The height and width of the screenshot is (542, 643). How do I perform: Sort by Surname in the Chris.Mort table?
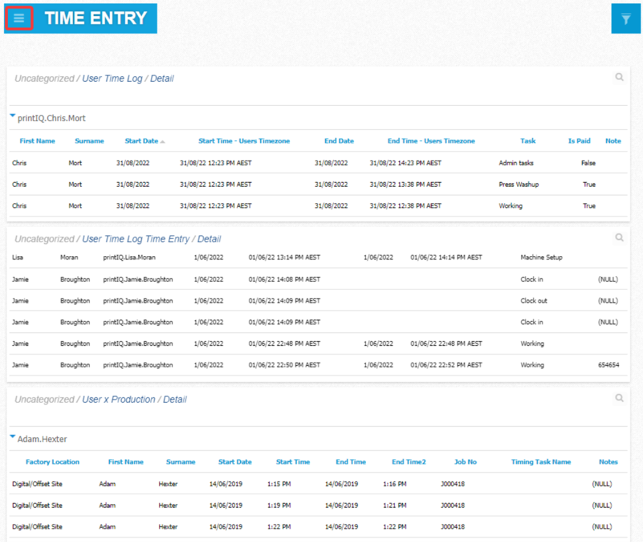pyautogui.click(x=89, y=141)
